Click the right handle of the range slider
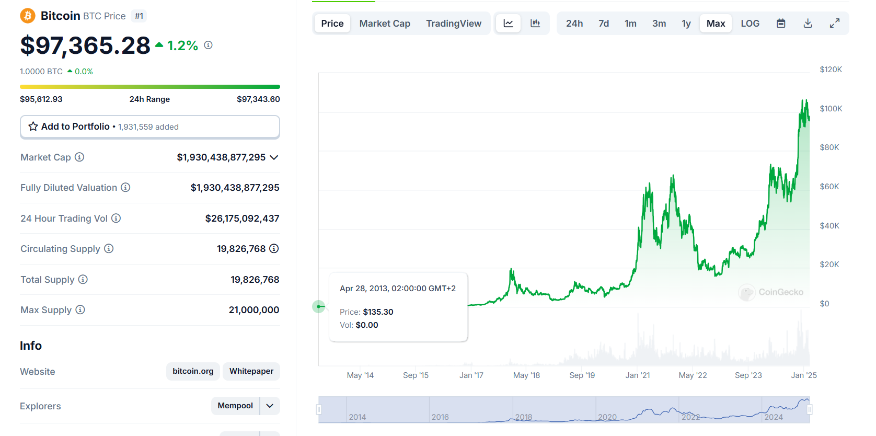 (x=810, y=409)
